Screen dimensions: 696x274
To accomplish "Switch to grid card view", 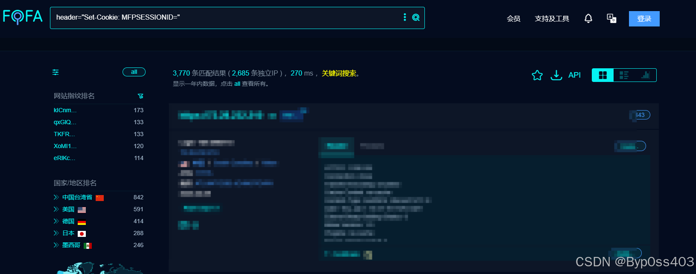I will (x=602, y=75).
